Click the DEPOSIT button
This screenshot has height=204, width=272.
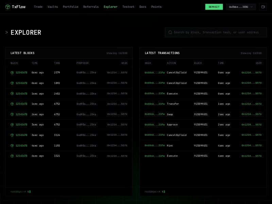[x=214, y=6]
